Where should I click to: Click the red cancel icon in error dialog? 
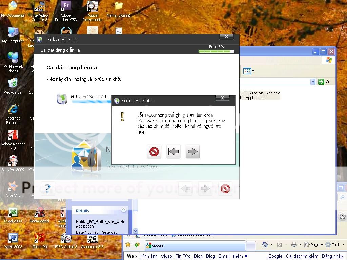[x=154, y=152]
